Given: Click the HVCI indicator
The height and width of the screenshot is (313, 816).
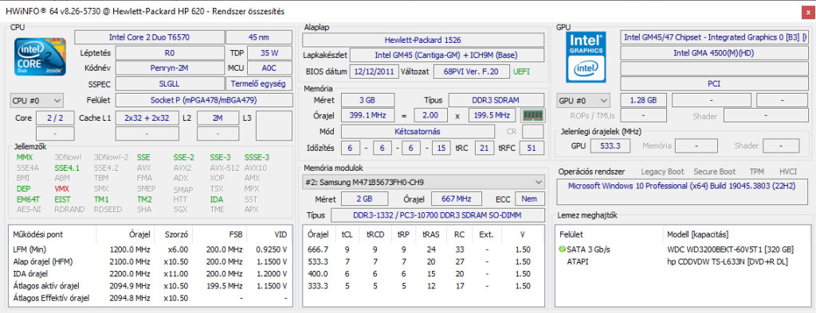Looking at the screenshot, I should (788, 172).
